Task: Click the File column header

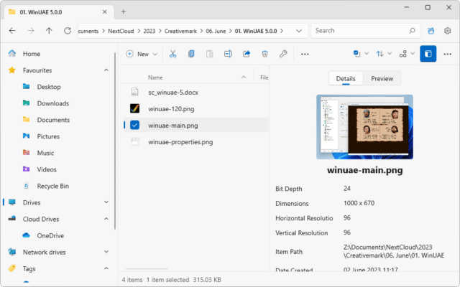Action: point(264,77)
